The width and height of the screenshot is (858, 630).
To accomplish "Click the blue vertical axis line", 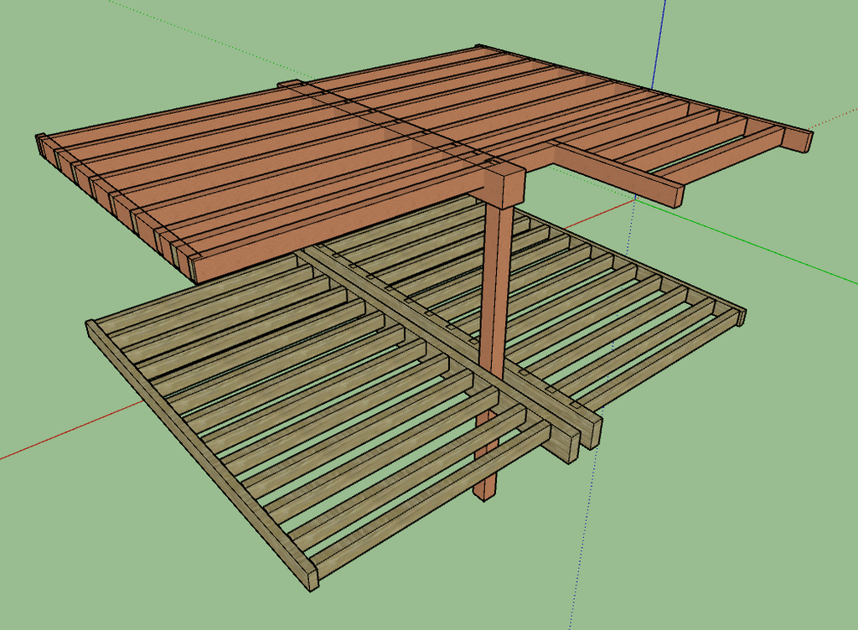I will (x=662, y=42).
